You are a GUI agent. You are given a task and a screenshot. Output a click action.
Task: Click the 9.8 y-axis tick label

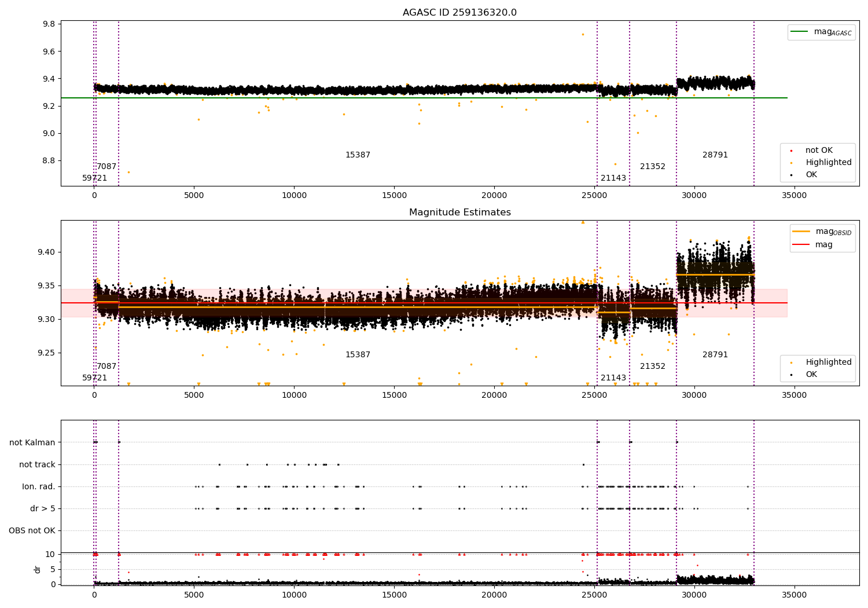coord(49,24)
